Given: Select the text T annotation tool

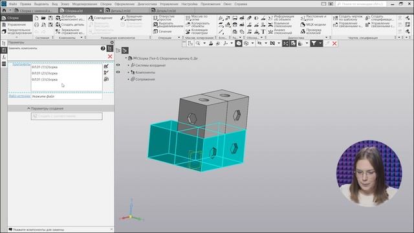Looking at the screenshot, I should click(x=263, y=32).
